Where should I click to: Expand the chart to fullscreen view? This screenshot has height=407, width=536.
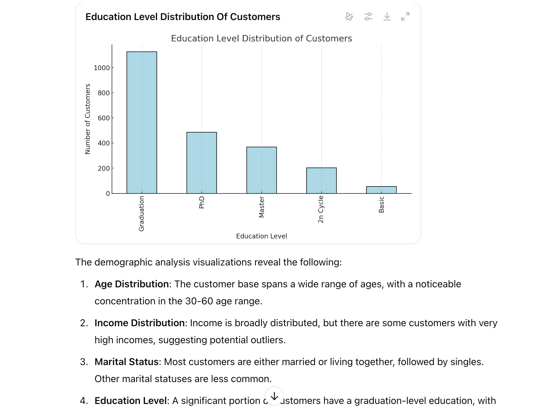pyautogui.click(x=405, y=16)
